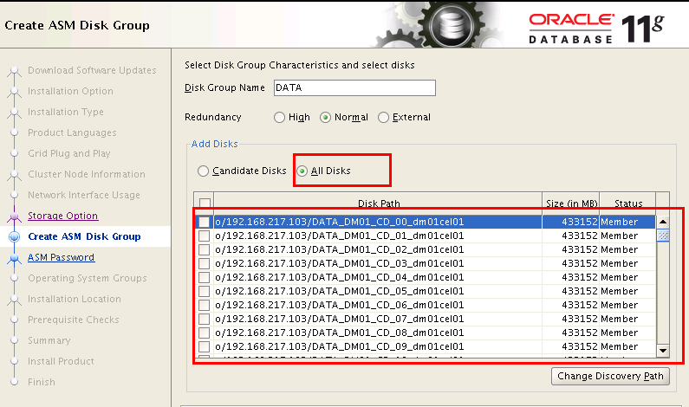Select the High redundancy radio button

point(279,117)
